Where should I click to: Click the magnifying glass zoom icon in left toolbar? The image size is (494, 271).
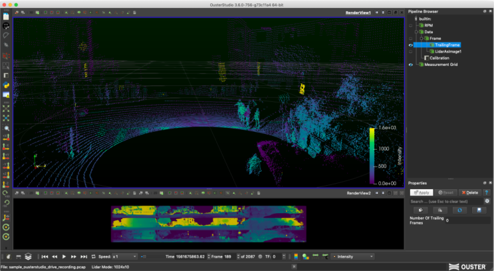point(6,128)
